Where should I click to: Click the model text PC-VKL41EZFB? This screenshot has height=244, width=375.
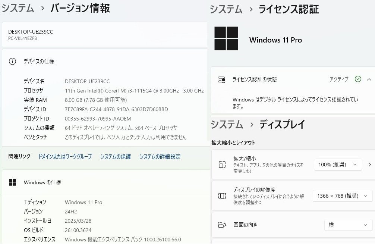22,38
